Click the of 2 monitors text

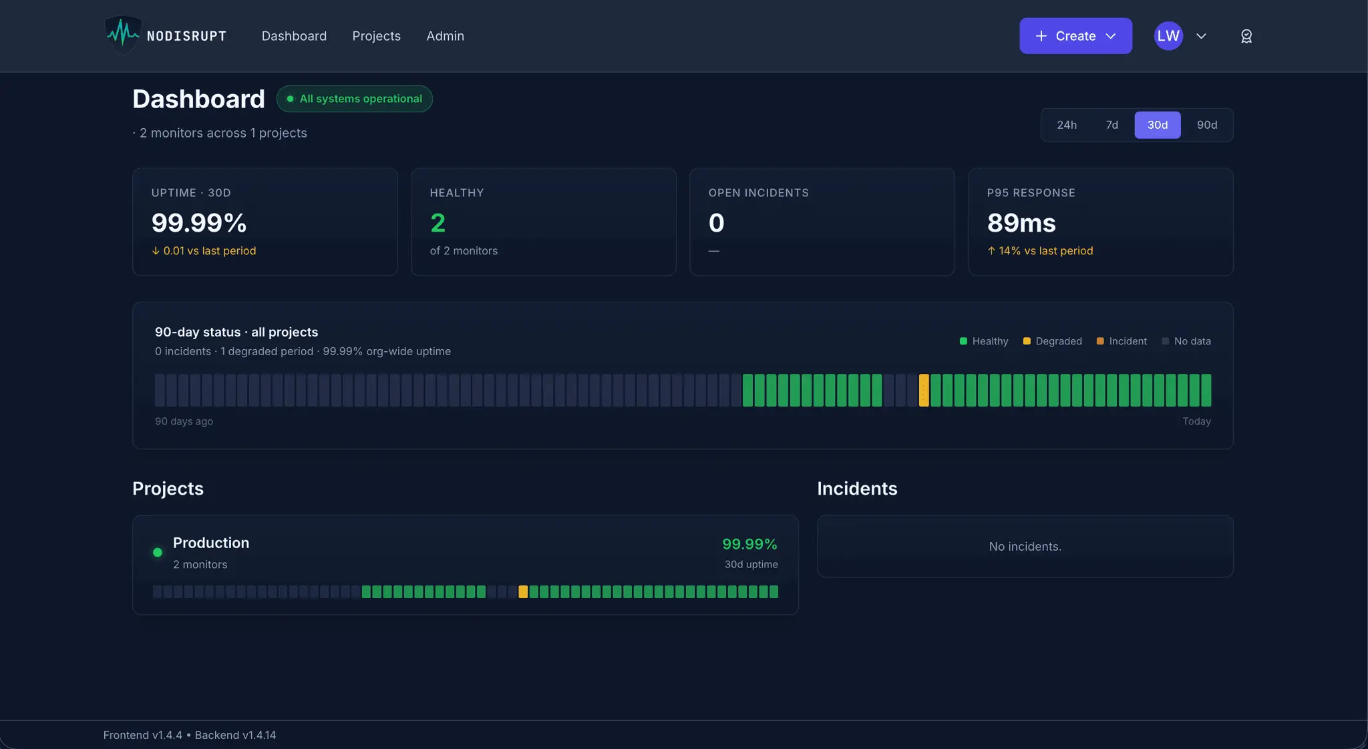pos(464,251)
